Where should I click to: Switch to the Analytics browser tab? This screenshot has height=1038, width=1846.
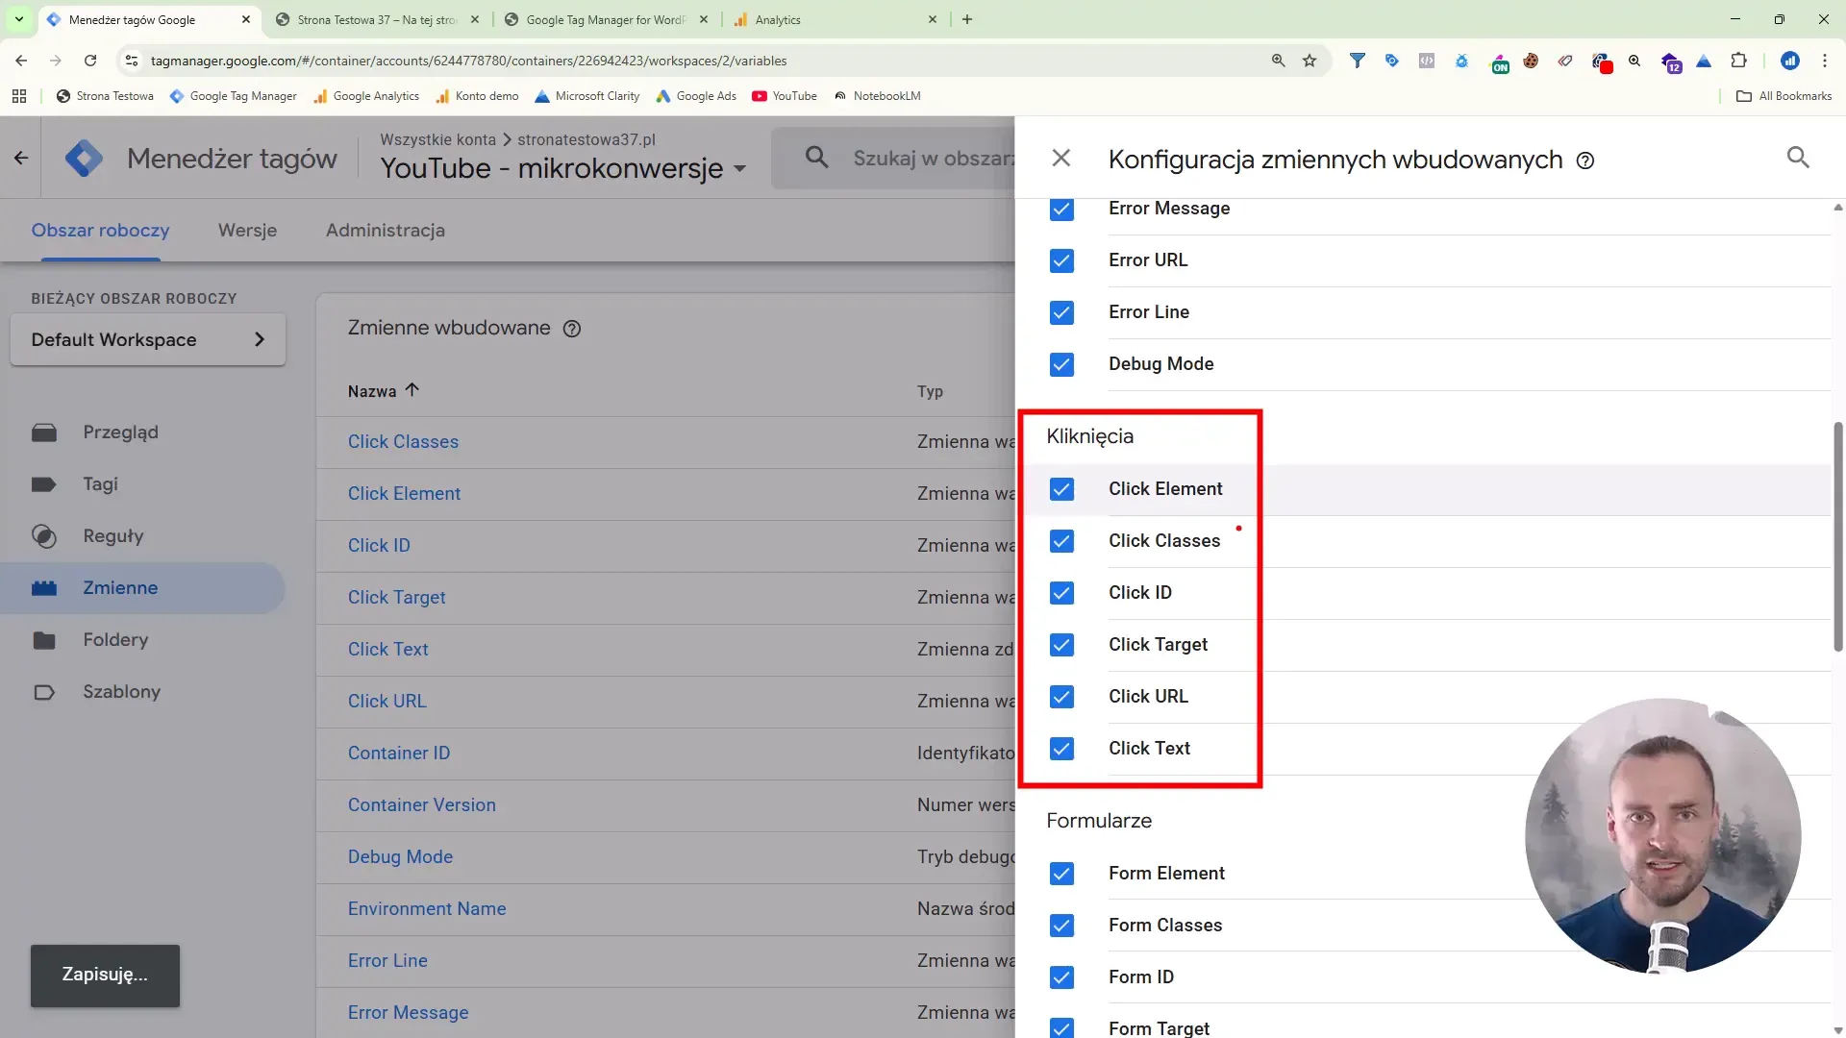(x=833, y=19)
